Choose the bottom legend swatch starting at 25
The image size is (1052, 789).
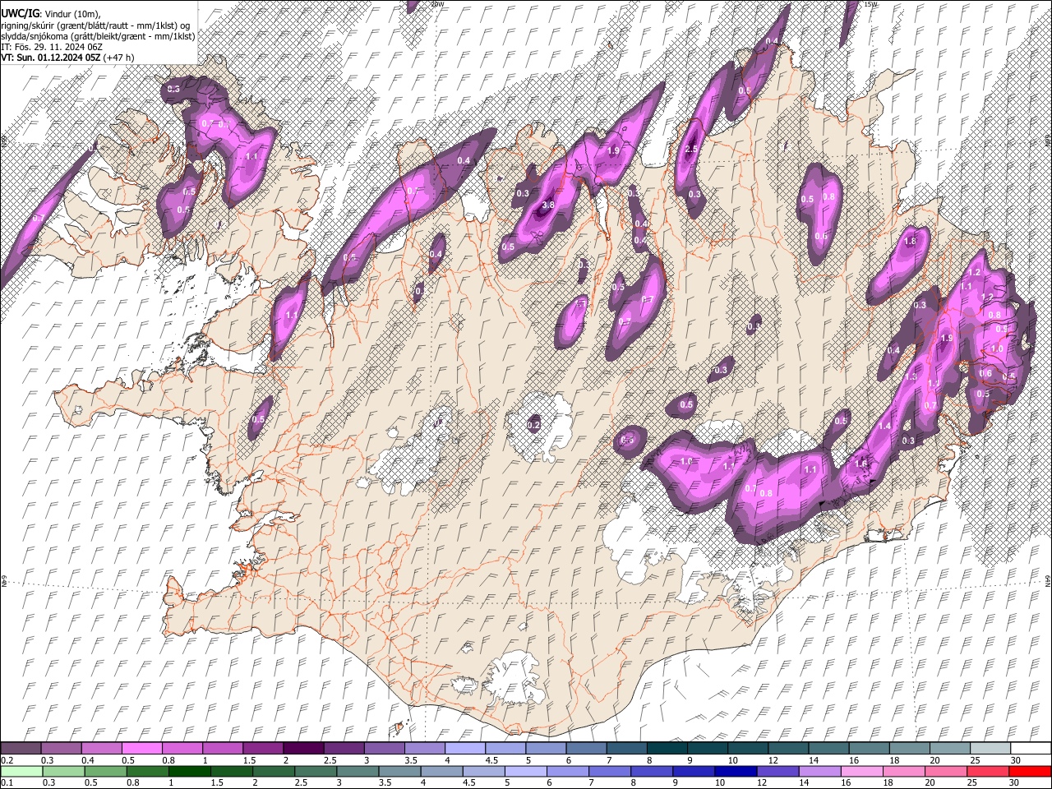[x=987, y=771]
